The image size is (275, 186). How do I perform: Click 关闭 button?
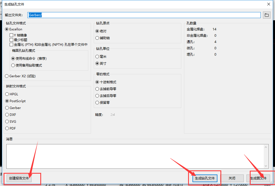click(232, 178)
